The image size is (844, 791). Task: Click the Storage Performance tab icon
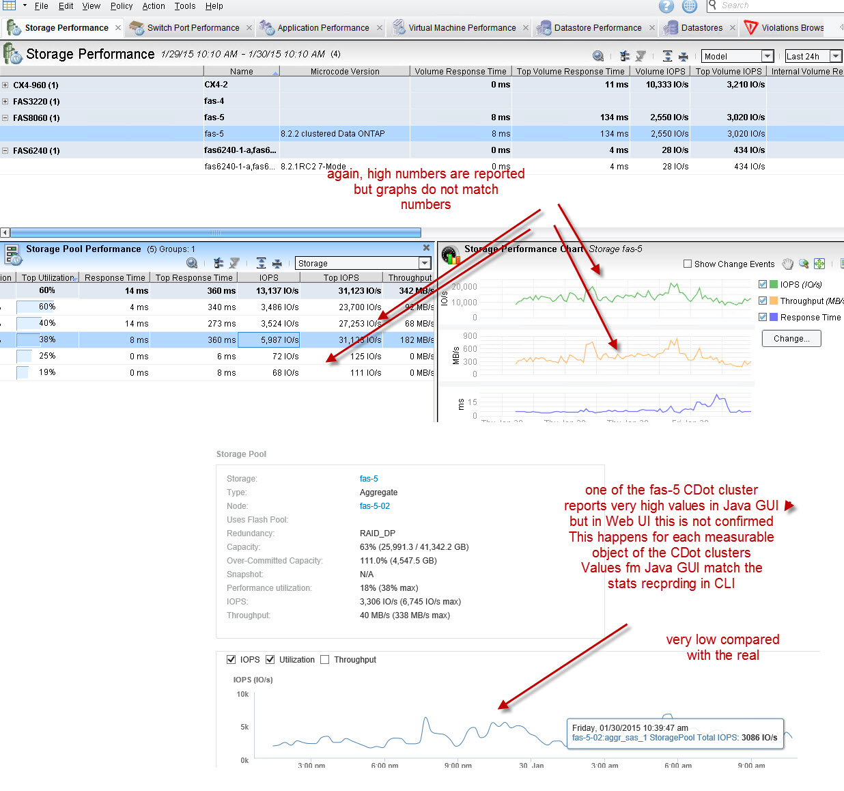click(x=13, y=27)
